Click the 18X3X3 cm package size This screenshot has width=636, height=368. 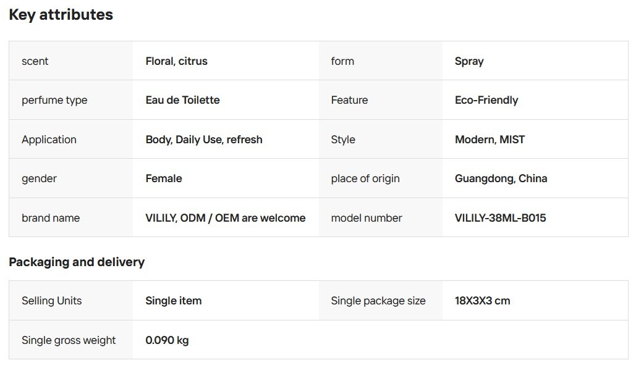coord(482,301)
